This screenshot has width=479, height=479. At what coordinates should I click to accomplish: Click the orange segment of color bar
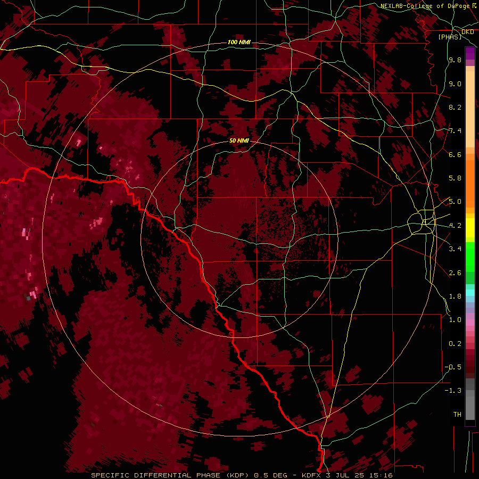tap(470, 184)
